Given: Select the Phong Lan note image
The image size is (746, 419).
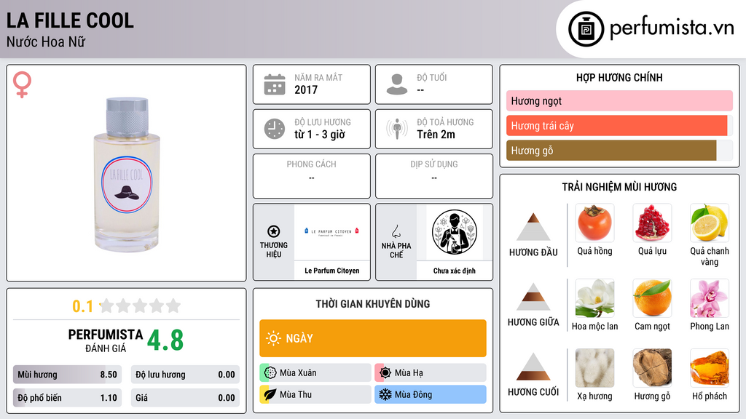Looking at the screenshot, I should [710, 298].
